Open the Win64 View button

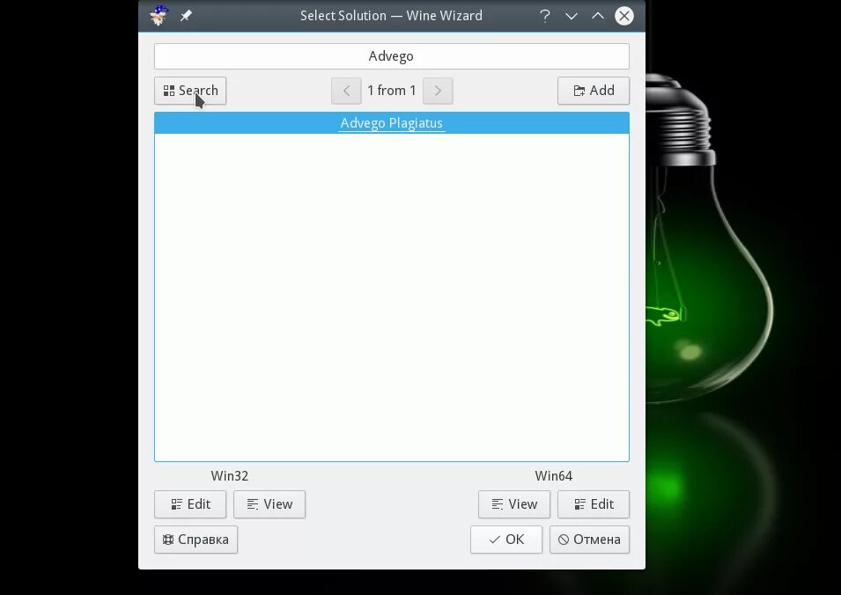[513, 504]
